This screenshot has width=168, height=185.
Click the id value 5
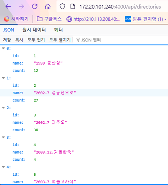click(35, 175)
